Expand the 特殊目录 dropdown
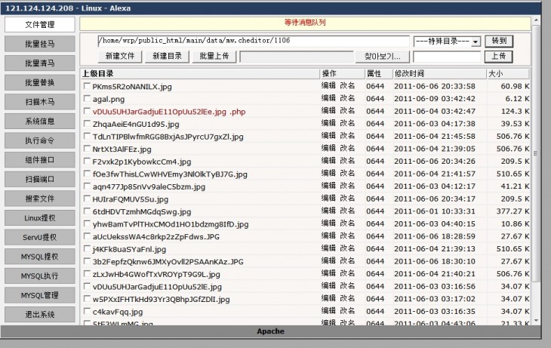Screen dimensions: 551x348 tap(476, 42)
